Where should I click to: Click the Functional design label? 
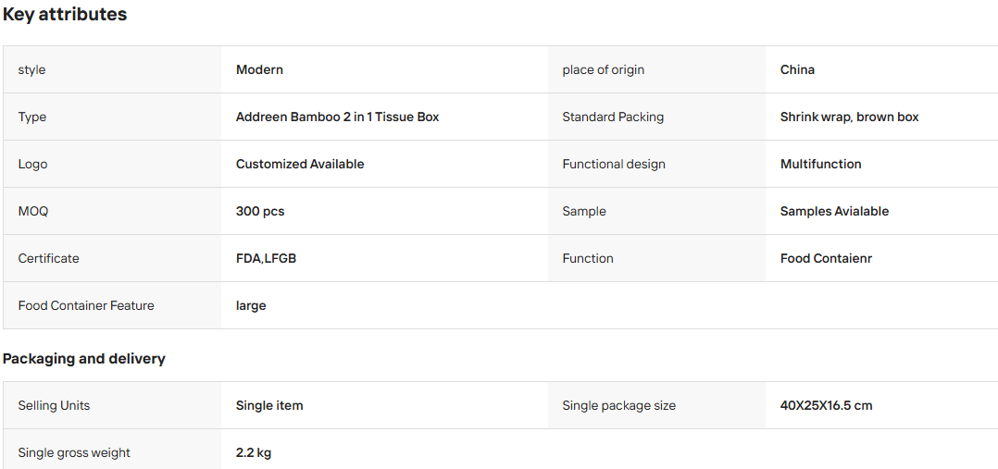point(614,164)
